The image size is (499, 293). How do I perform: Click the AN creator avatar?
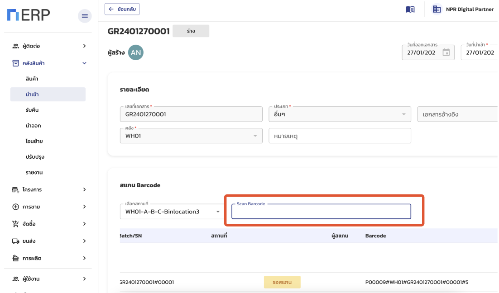[x=136, y=52]
